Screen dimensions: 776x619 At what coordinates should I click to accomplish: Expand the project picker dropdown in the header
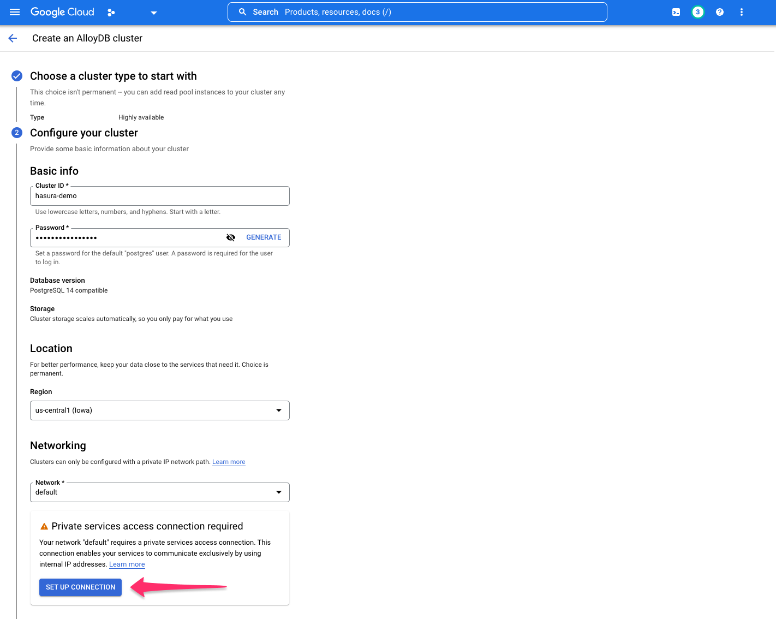(x=153, y=12)
